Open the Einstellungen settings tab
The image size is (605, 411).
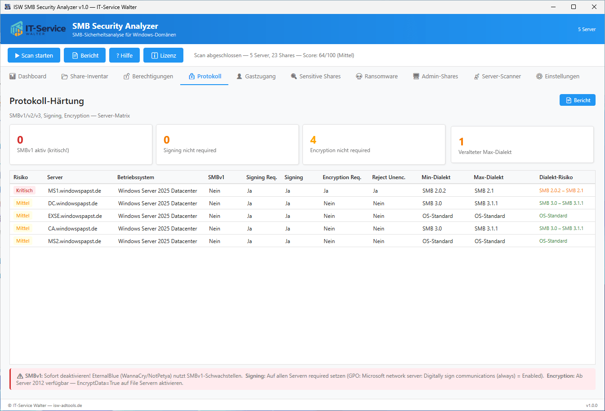[557, 77]
